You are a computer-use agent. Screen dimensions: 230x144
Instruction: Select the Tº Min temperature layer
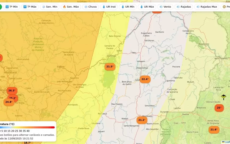point(12,7)
